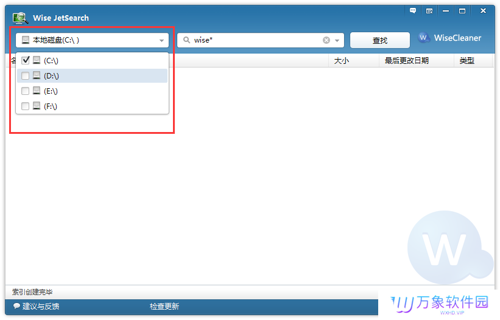
Task: Open the feedback speech bubble icon in title bar
Action: coord(413,11)
